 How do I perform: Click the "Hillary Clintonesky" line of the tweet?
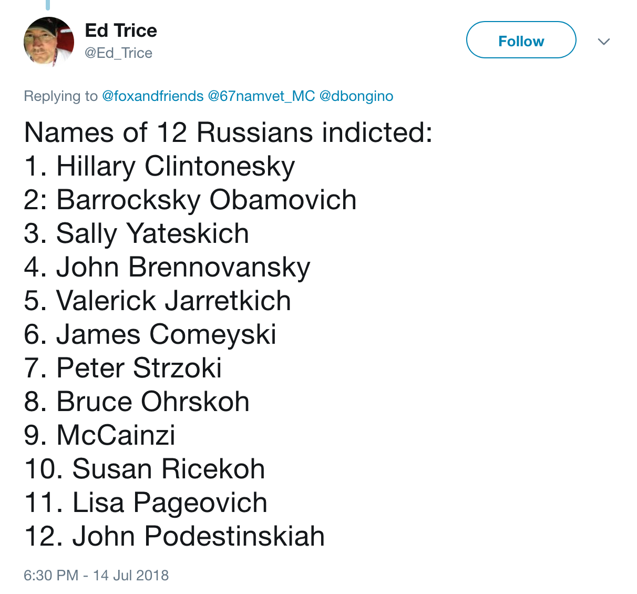159,166
